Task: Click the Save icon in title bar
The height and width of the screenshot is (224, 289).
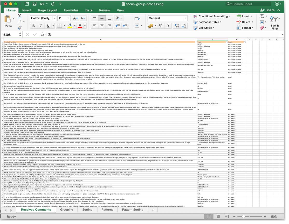Action: [x=35, y=4]
